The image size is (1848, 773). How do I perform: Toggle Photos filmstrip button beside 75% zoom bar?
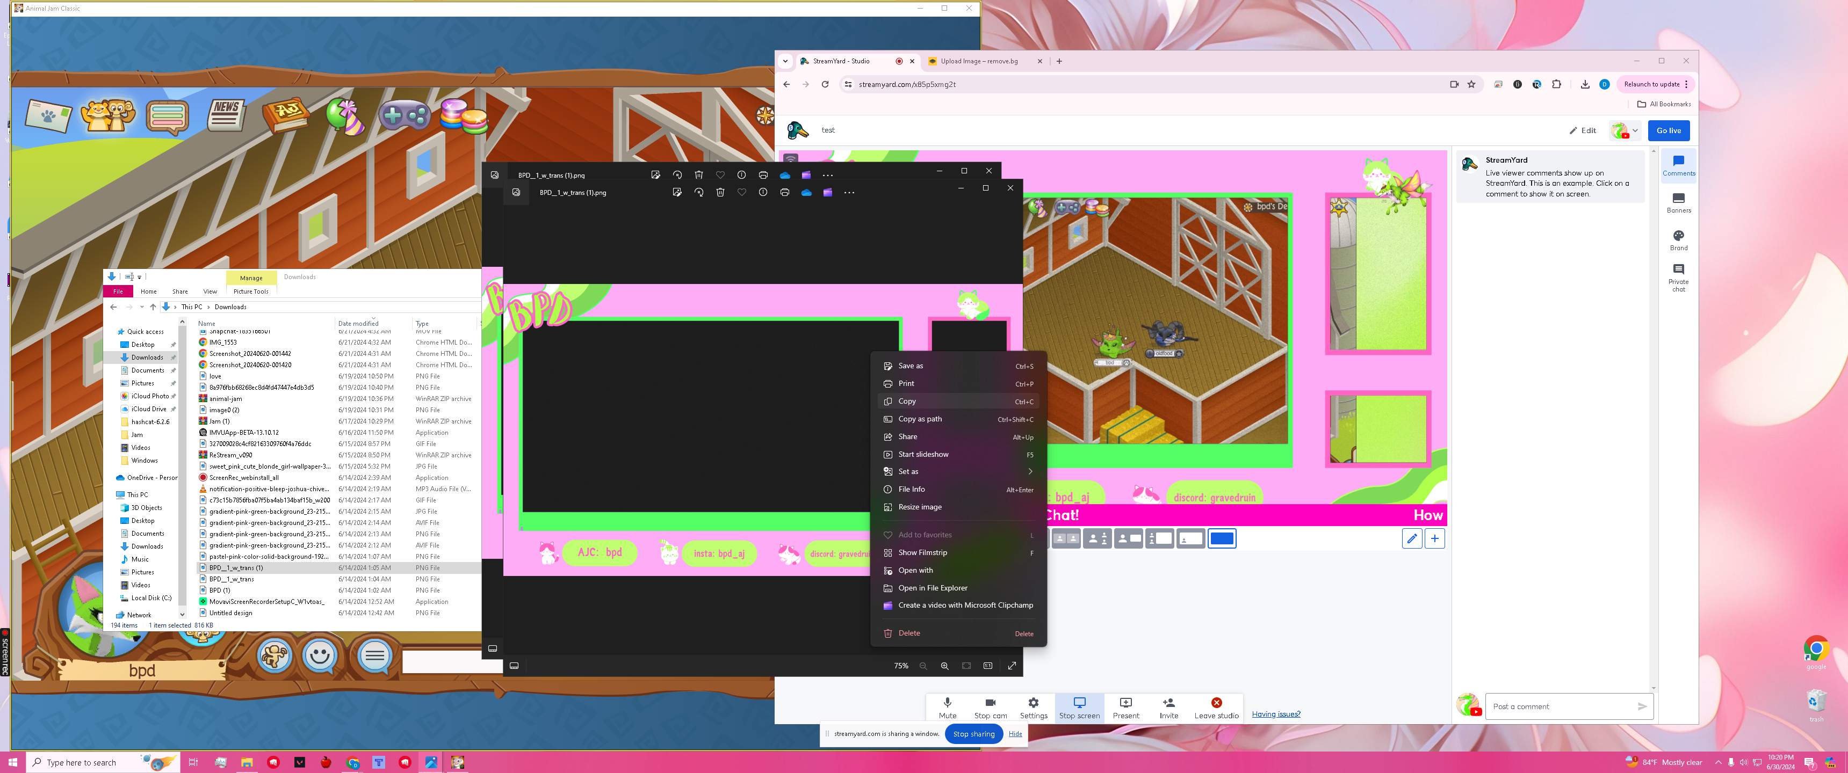pyautogui.click(x=514, y=666)
